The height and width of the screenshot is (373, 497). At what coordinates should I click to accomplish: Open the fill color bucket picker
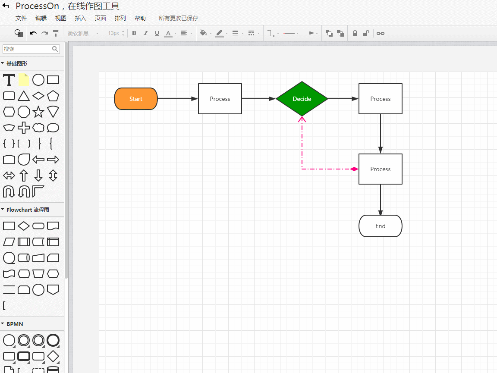tap(205, 33)
